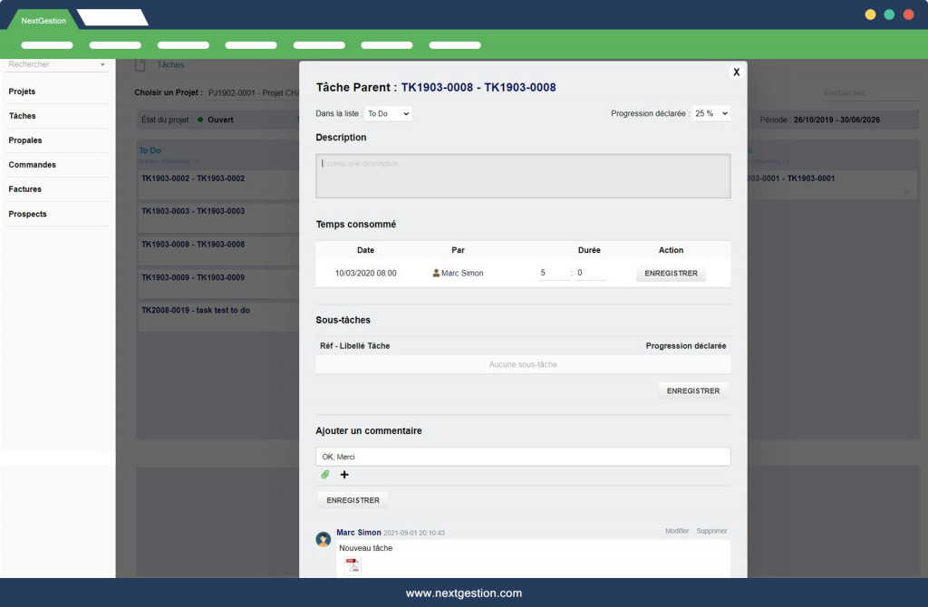Click ENREGISTRER below the comment field
The height and width of the screenshot is (607, 928).
[353, 500]
